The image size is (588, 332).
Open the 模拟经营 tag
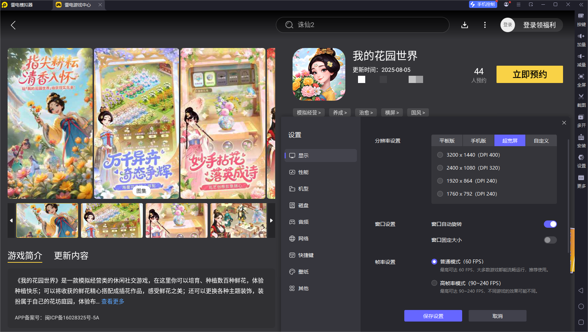coord(309,113)
